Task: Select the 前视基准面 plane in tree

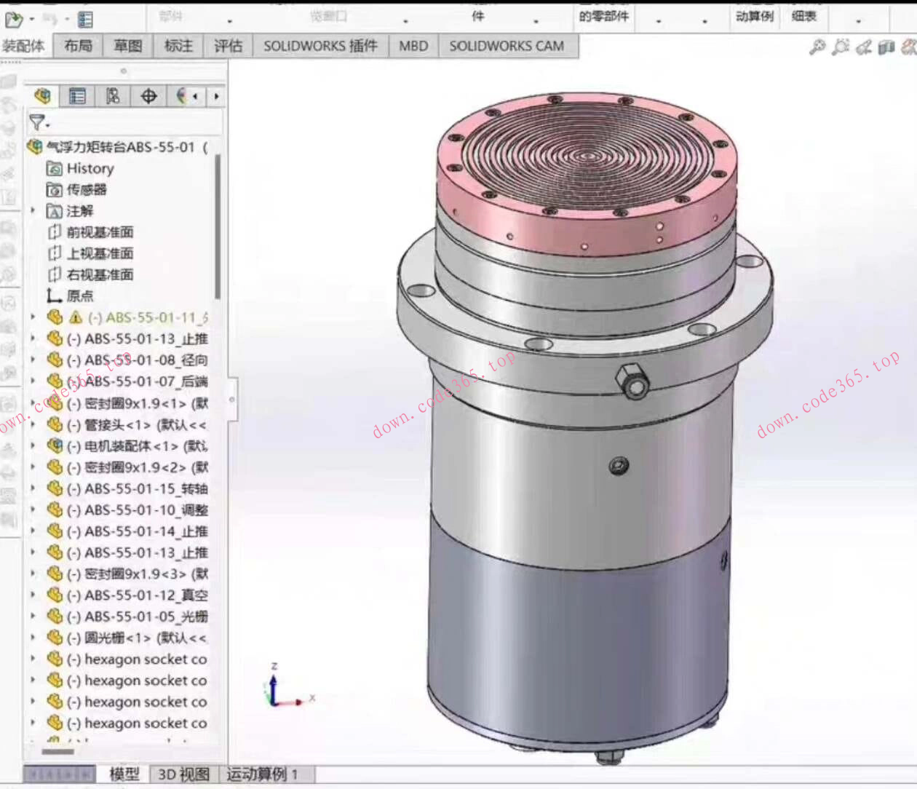Action: [100, 232]
